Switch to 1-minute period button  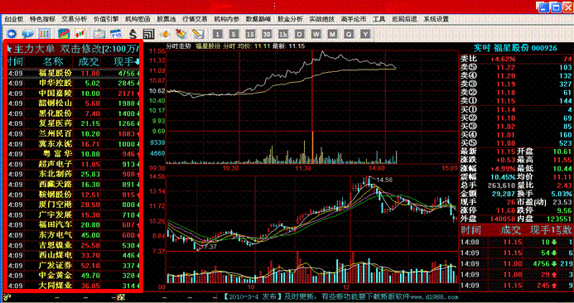click(x=218, y=35)
